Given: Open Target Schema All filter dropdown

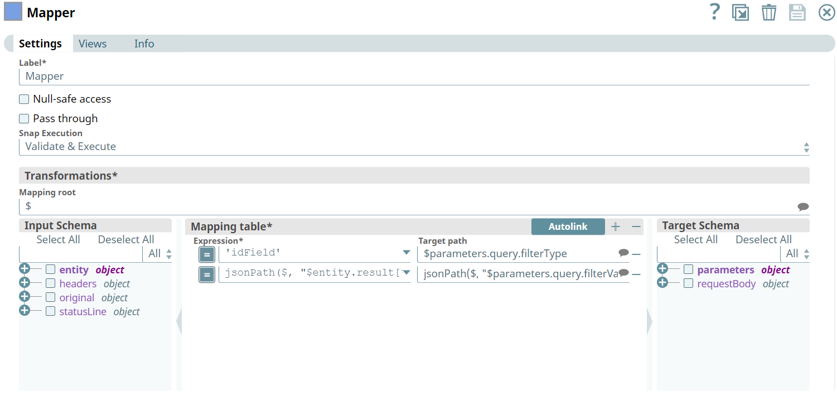Looking at the screenshot, I should click(795, 254).
